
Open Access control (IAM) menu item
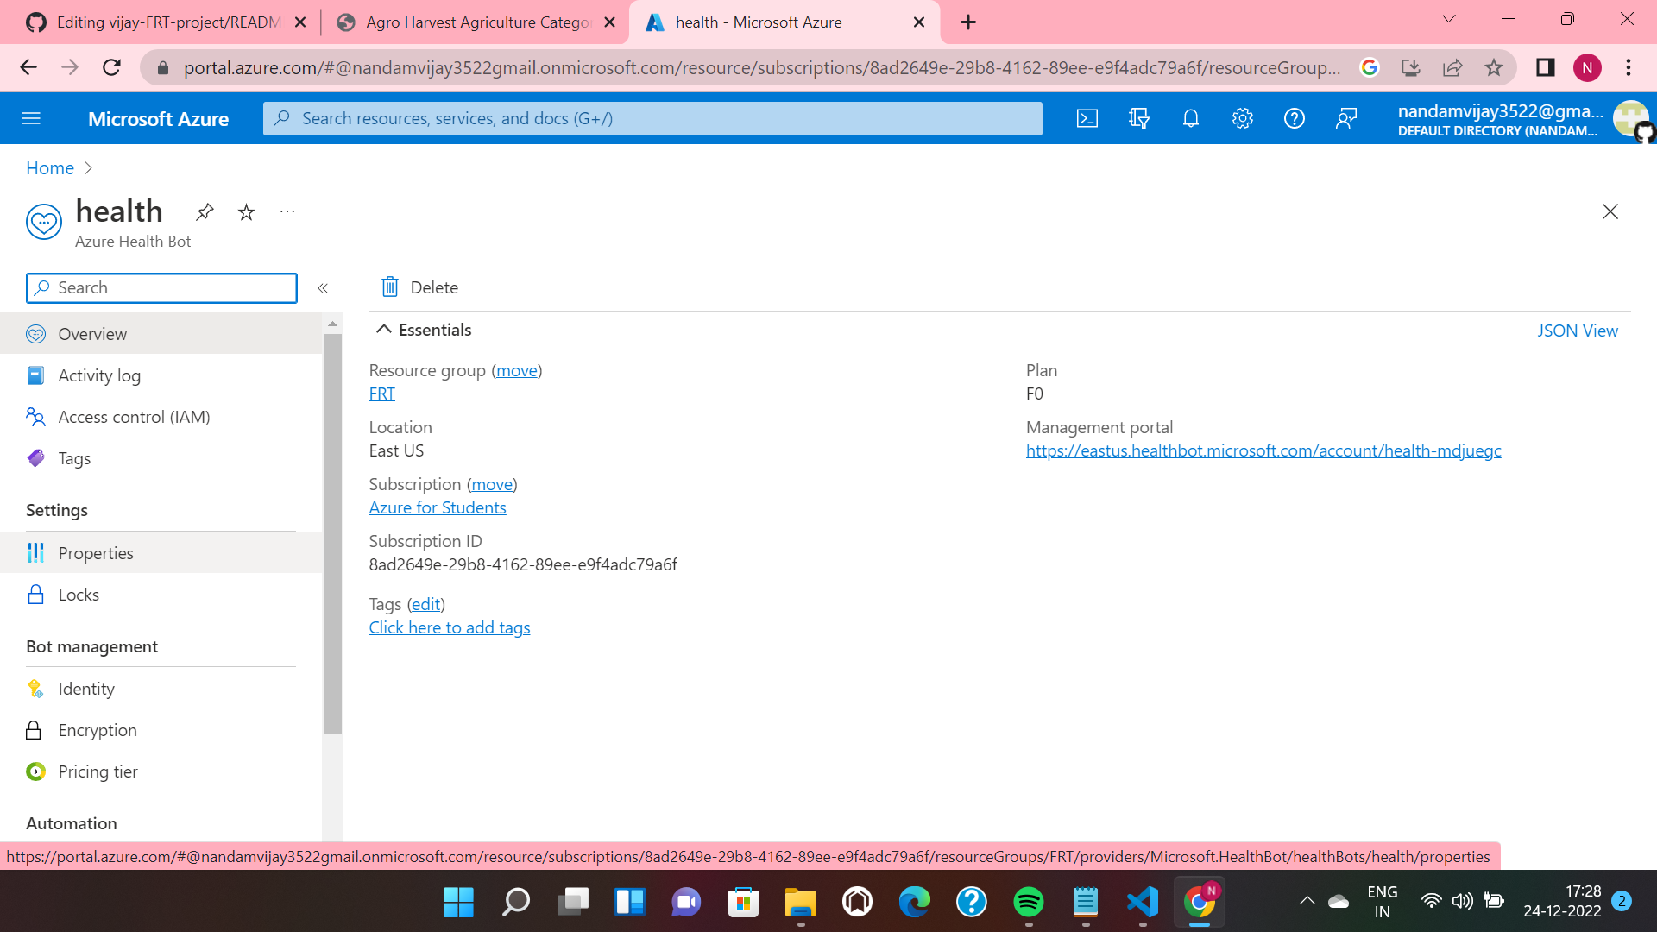[161, 417]
